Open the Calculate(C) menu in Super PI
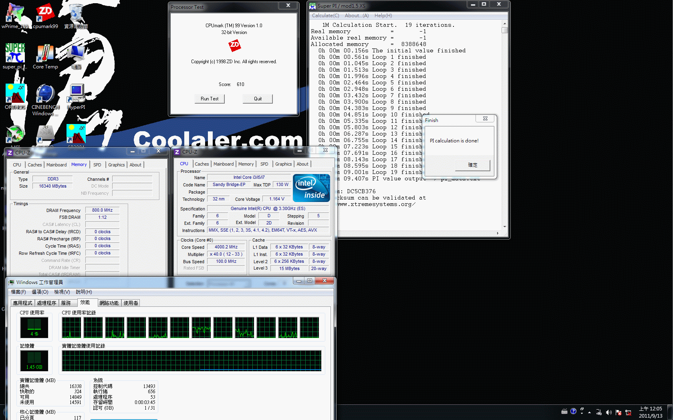 325,16
